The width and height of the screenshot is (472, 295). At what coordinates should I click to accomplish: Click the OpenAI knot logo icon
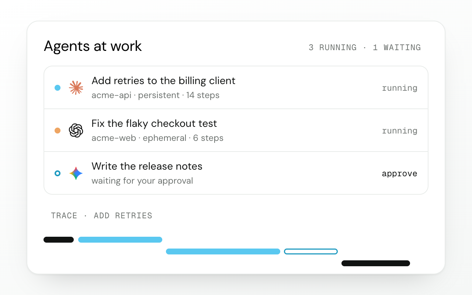[76, 131]
